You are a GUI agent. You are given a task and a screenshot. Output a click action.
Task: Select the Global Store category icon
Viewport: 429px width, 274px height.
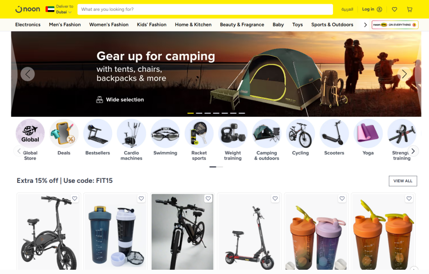pos(30,133)
